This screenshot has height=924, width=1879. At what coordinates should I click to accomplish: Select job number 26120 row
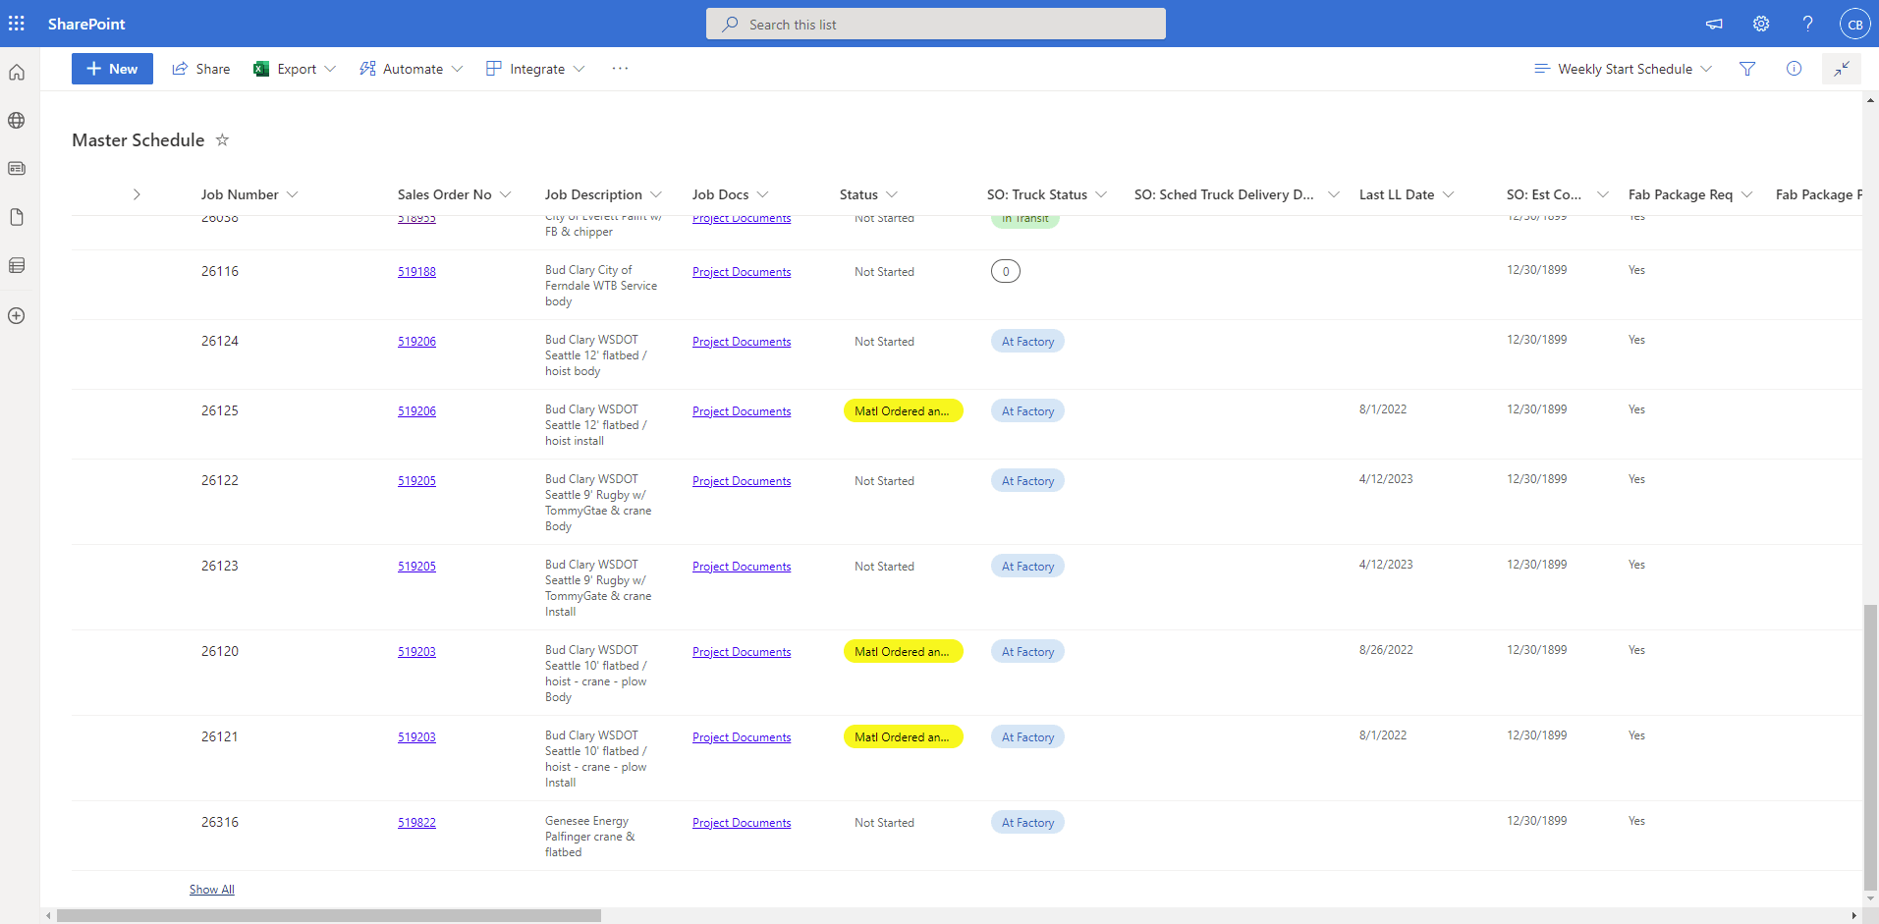tap(220, 651)
